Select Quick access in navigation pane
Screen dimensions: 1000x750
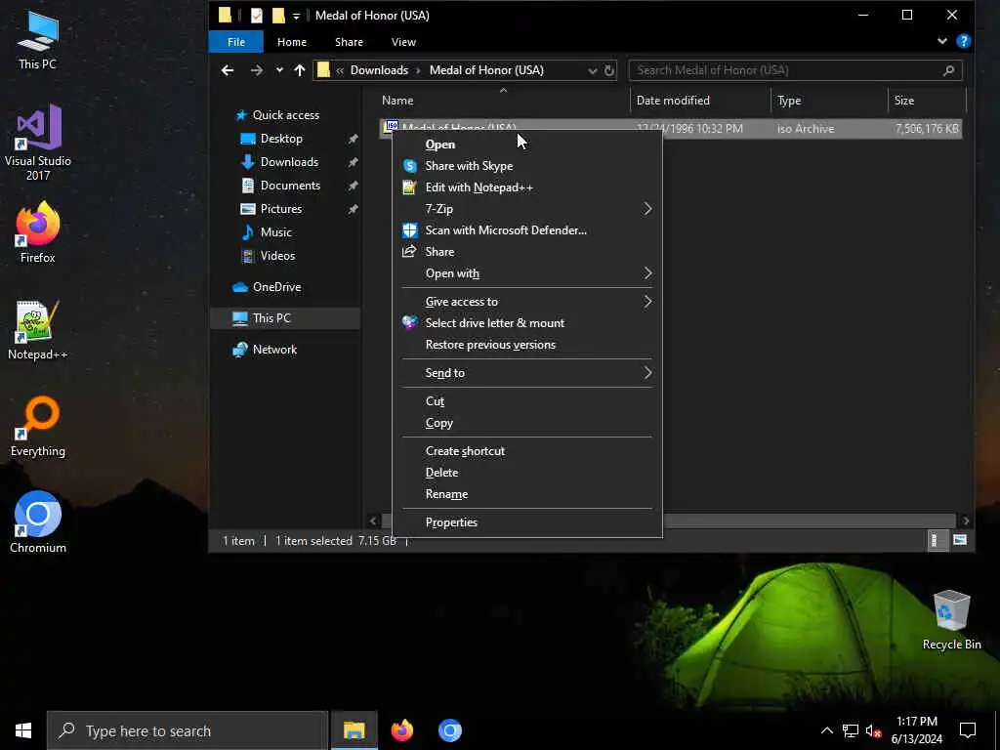click(x=285, y=115)
